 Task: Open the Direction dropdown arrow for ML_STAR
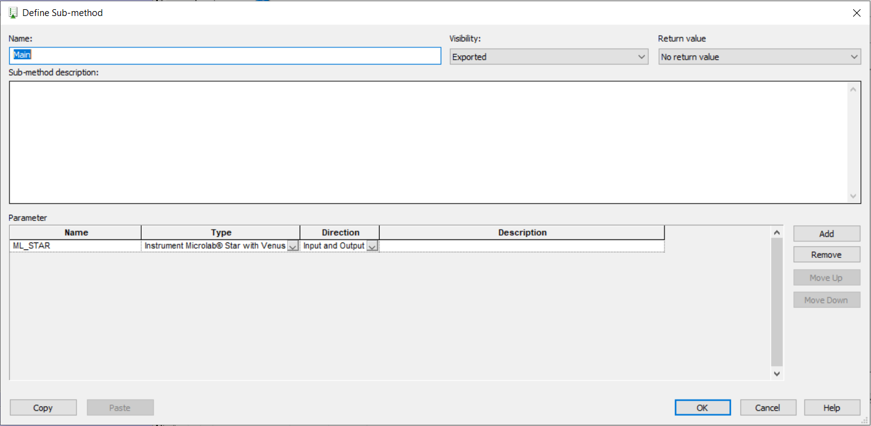[x=372, y=246]
